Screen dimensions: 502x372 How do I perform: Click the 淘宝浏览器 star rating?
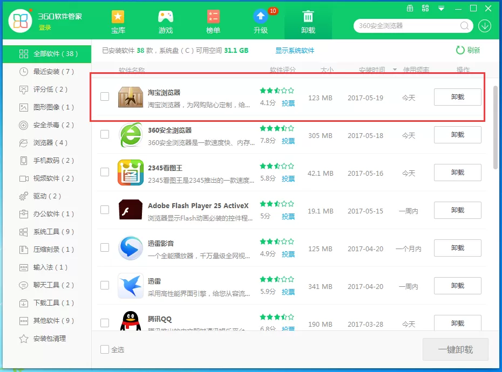[x=277, y=91]
